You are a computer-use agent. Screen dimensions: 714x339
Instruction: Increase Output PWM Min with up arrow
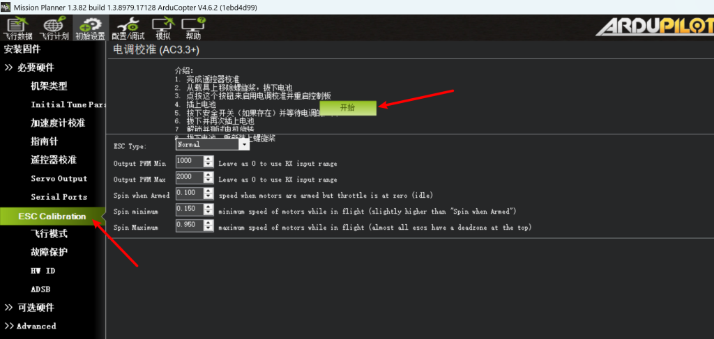tap(208, 159)
